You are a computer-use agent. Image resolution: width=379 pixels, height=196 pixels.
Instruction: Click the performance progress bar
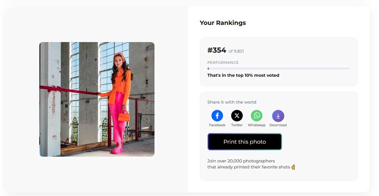(x=278, y=69)
